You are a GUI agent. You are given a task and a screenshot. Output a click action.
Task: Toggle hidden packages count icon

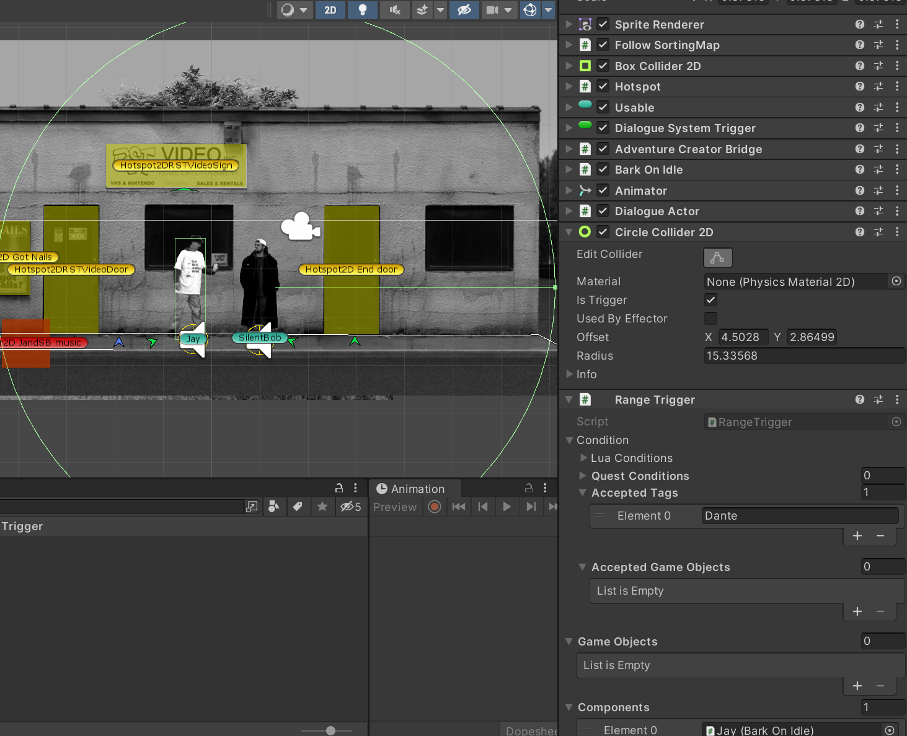pos(350,507)
